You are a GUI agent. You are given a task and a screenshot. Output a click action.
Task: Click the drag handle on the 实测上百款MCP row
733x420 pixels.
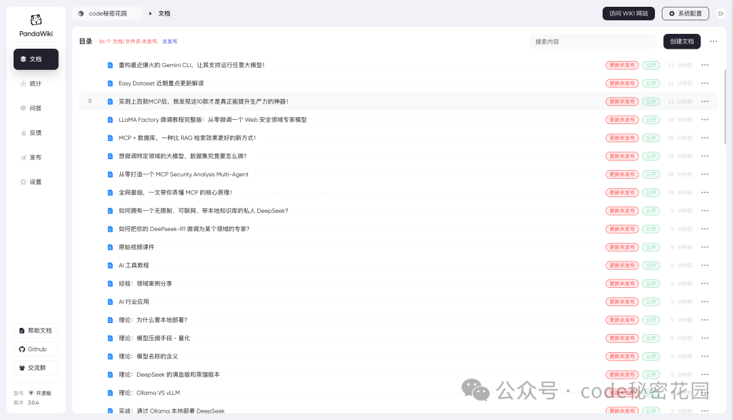tap(90, 101)
